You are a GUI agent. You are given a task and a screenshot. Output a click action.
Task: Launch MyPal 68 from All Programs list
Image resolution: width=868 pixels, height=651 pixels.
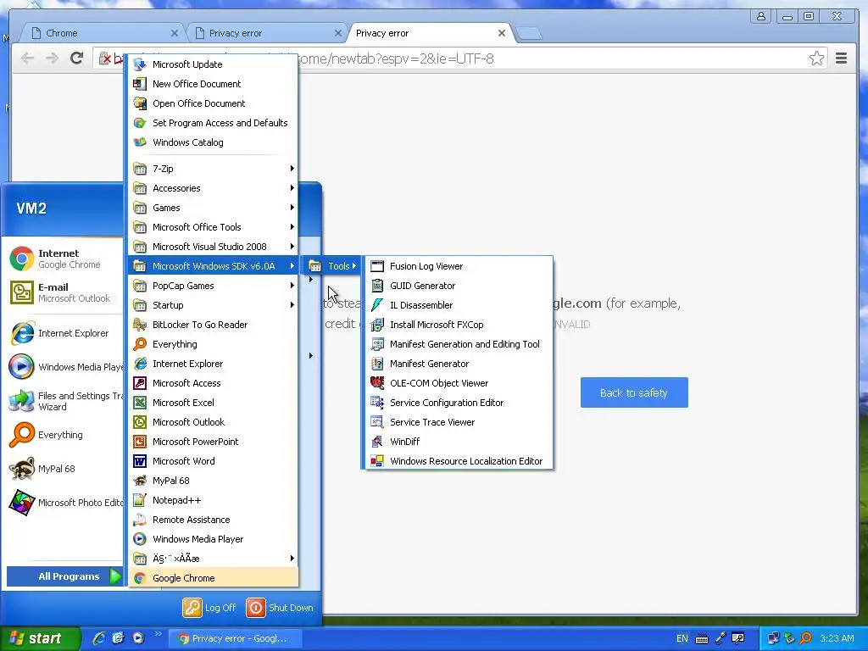213,481
